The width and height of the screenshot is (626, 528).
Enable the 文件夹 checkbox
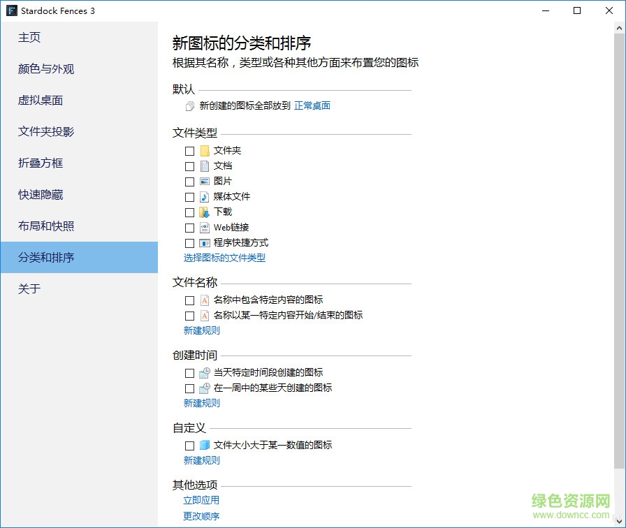pos(189,151)
